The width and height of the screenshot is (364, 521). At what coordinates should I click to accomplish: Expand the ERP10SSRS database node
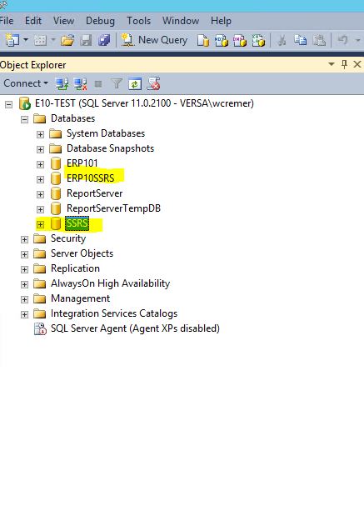coord(40,179)
